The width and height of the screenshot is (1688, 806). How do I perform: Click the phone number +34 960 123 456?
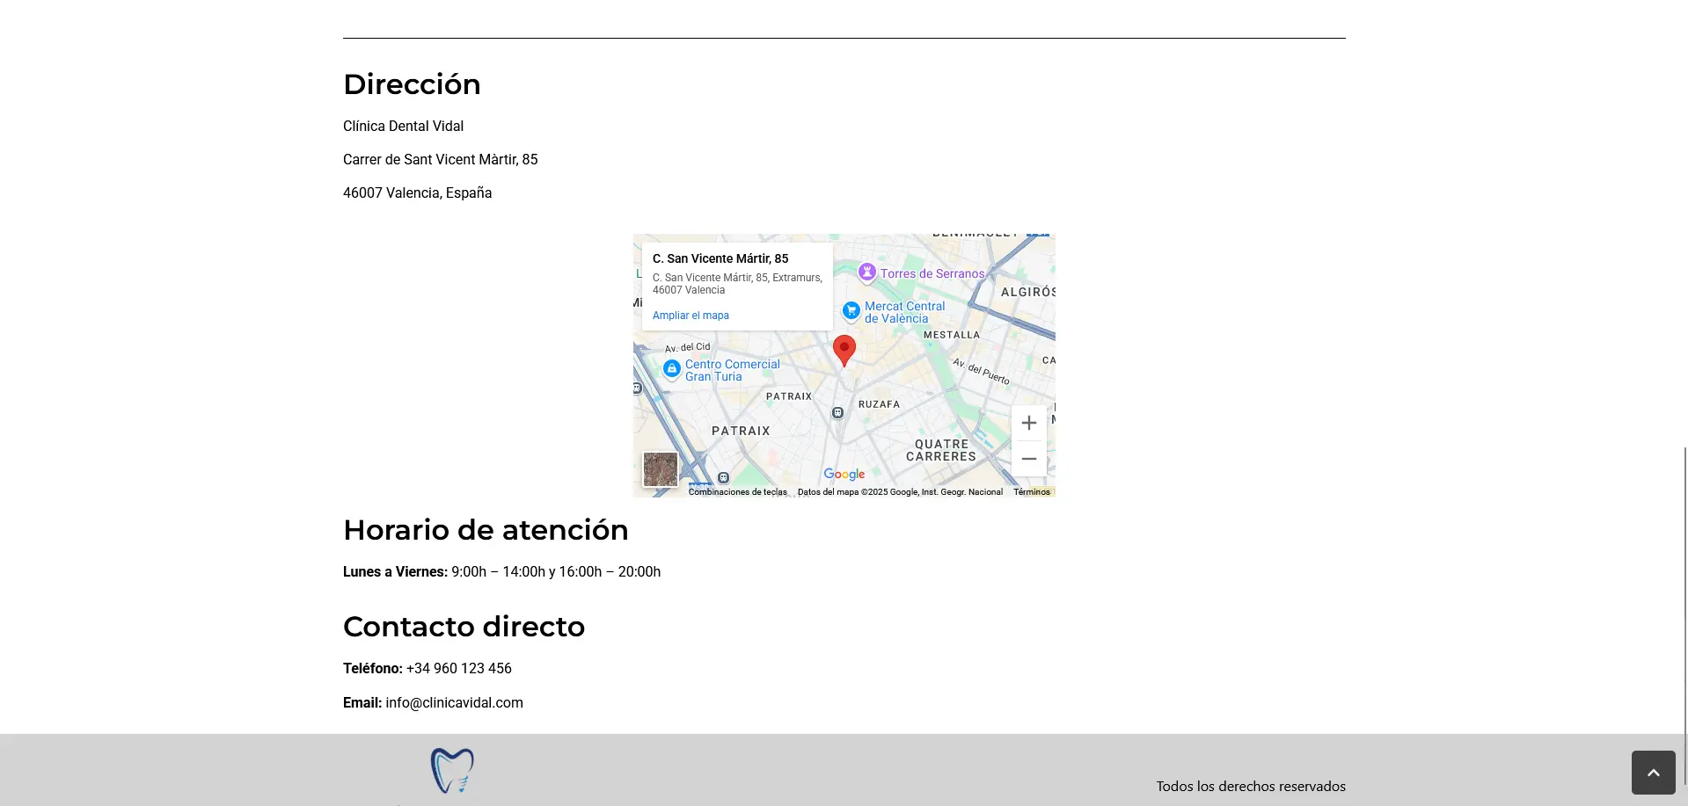[x=457, y=668]
